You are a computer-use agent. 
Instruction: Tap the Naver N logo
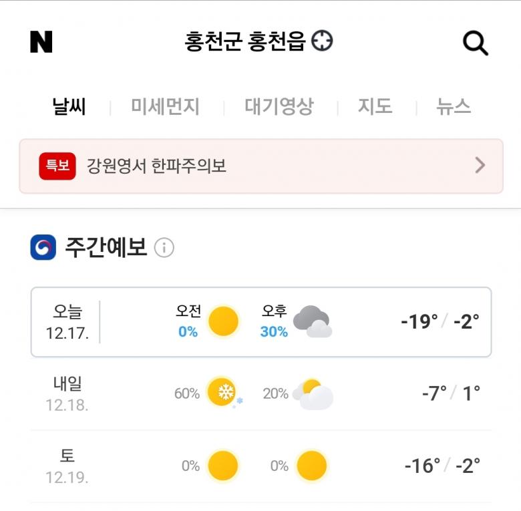coord(41,42)
